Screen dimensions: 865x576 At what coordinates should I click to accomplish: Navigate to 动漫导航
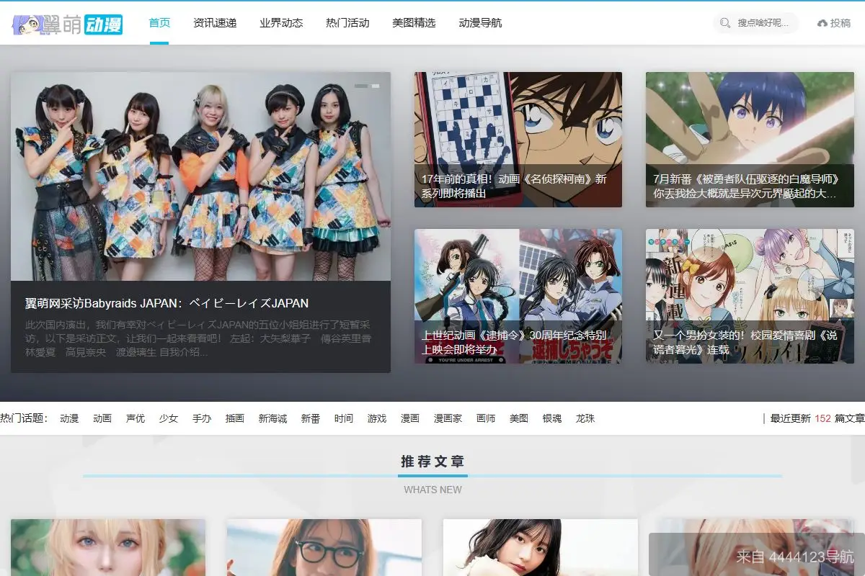coord(481,22)
